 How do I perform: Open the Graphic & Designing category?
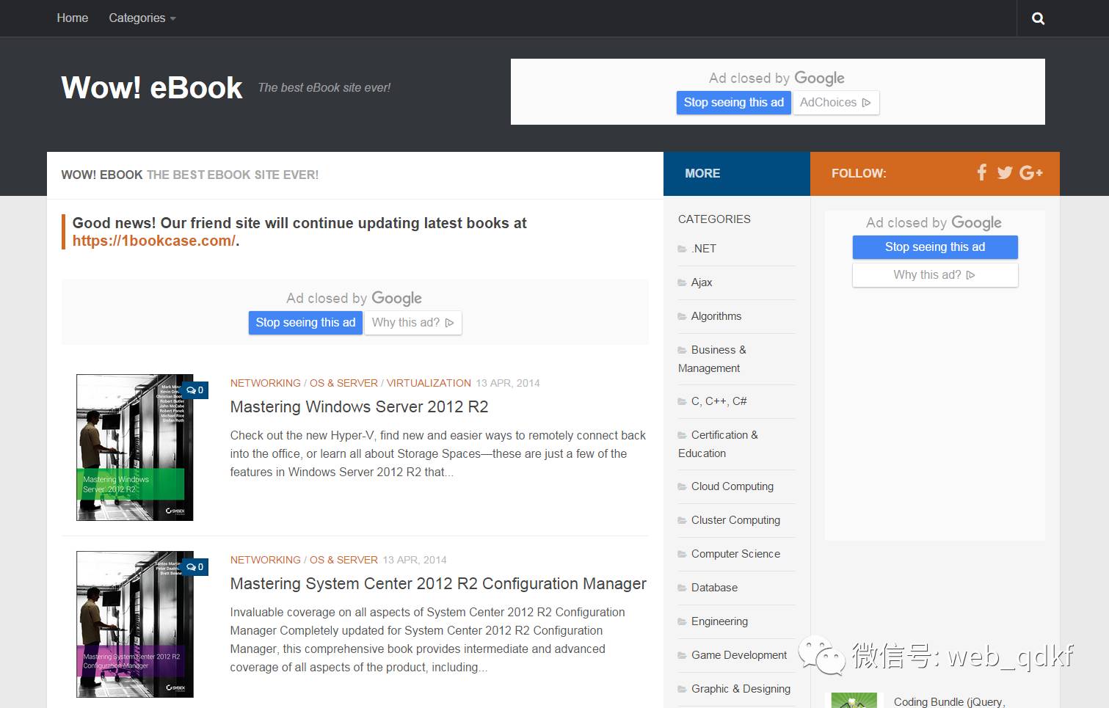(x=741, y=689)
